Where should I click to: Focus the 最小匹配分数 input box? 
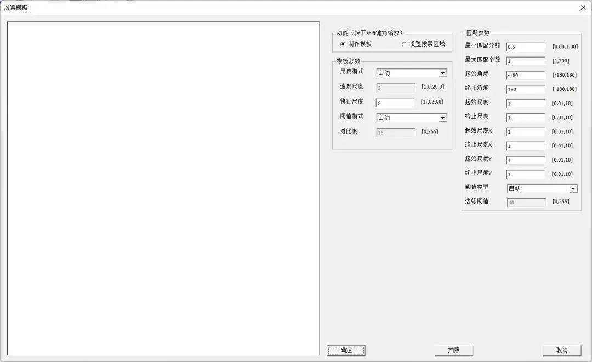point(525,47)
